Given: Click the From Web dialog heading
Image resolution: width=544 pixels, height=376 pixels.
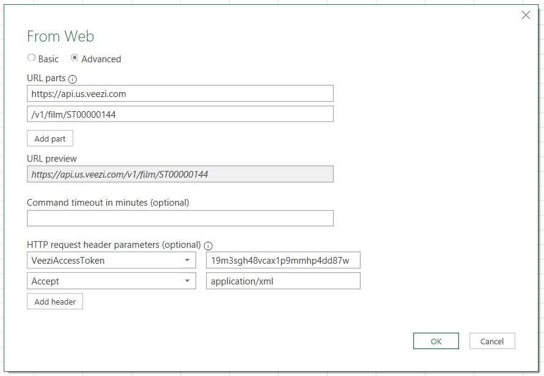Looking at the screenshot, I should [x=60, y=37].
